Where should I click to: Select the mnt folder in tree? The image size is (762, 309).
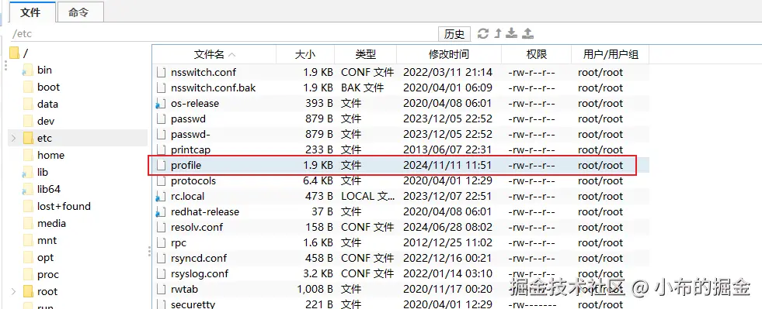pos(47,241)
